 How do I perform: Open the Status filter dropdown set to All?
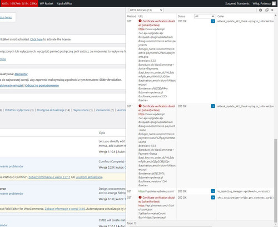pos(205,16)
